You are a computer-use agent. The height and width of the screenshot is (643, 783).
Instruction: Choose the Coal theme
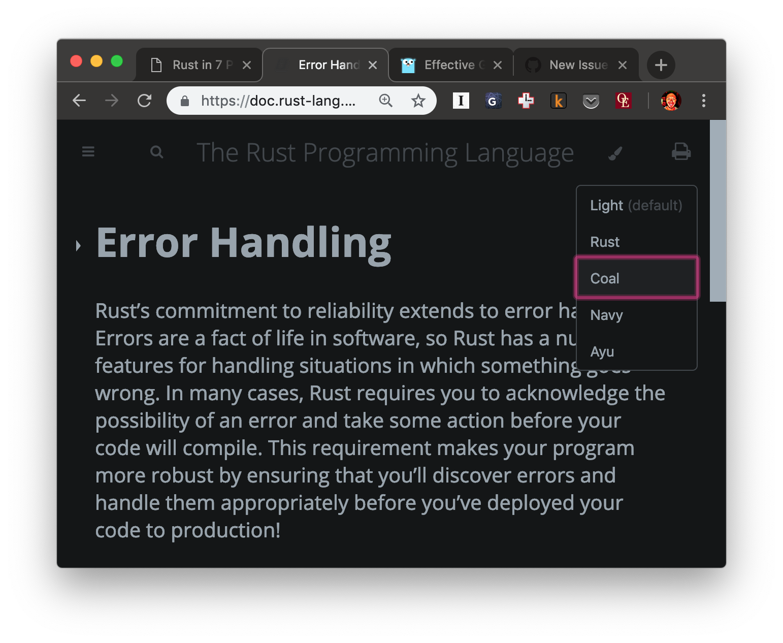636,278
